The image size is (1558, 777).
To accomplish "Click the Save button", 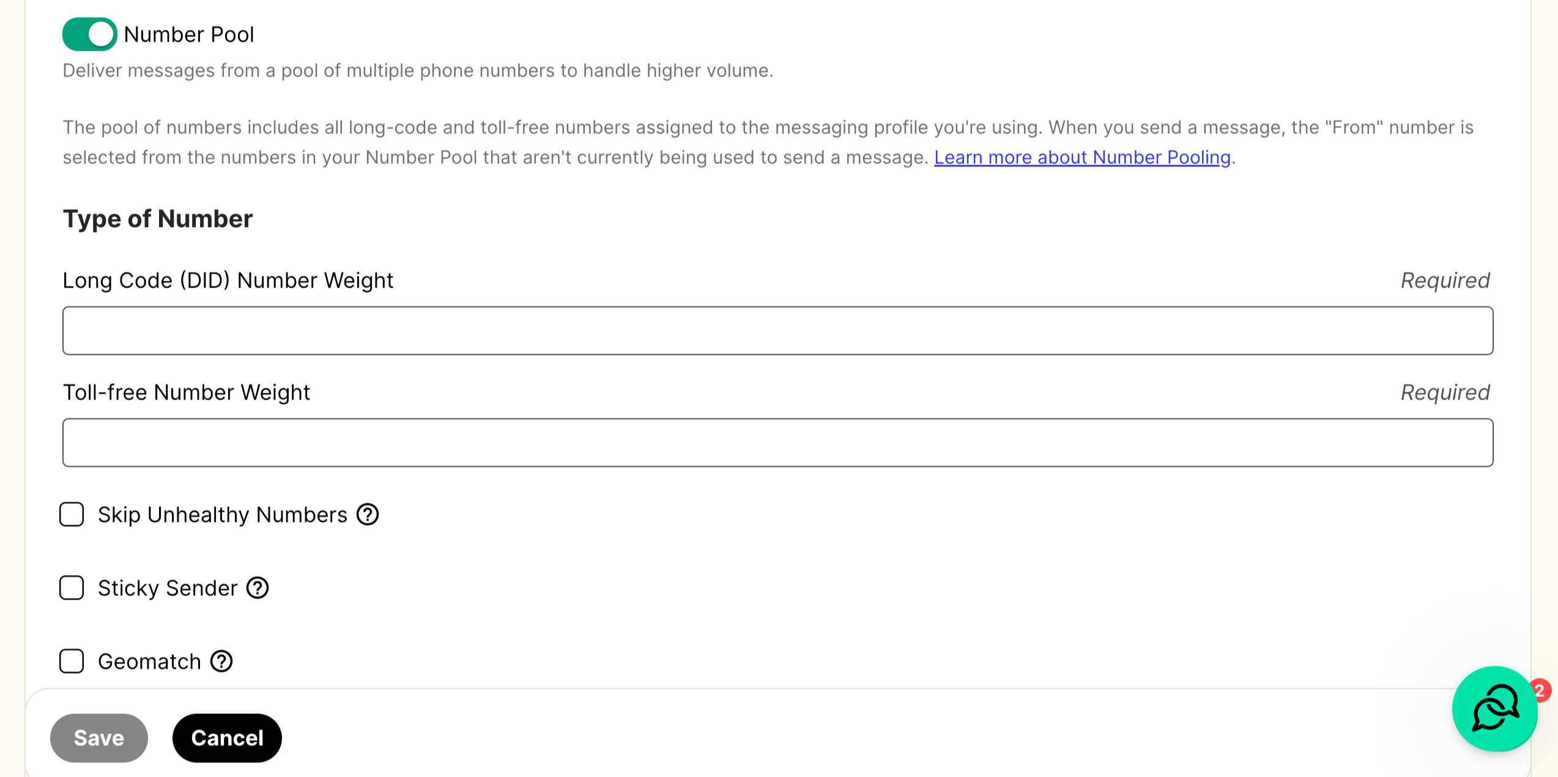I will pos(99,738).
